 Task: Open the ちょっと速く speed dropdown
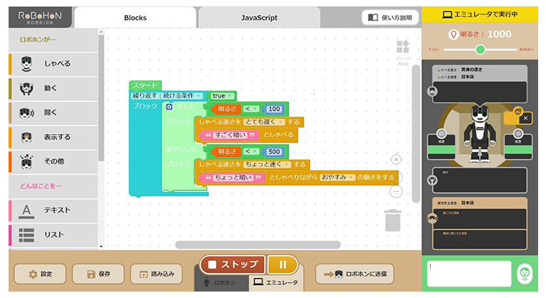pos(267,164)
